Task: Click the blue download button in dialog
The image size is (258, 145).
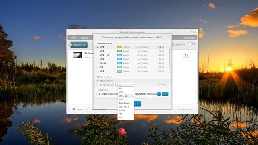Action: (x=137, y=104)
